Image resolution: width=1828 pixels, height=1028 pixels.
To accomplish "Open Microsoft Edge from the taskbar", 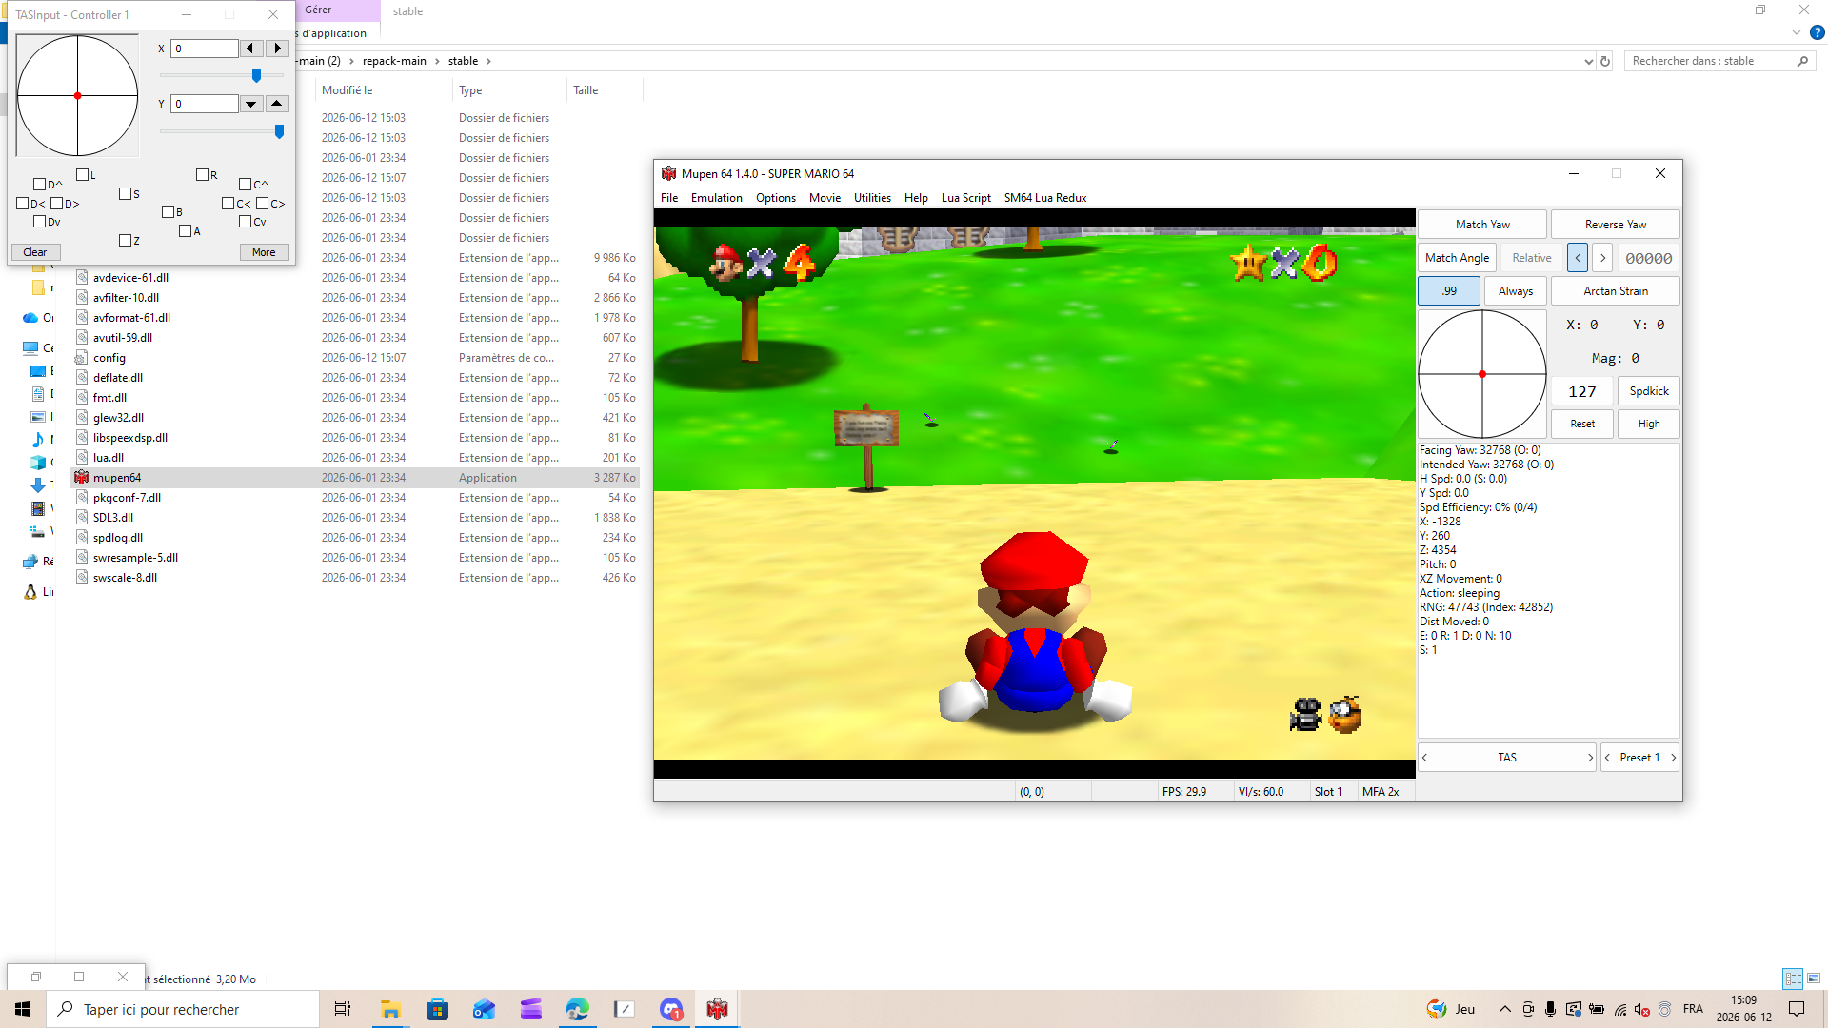I will pyautogui.click(x=577, y=1009).
